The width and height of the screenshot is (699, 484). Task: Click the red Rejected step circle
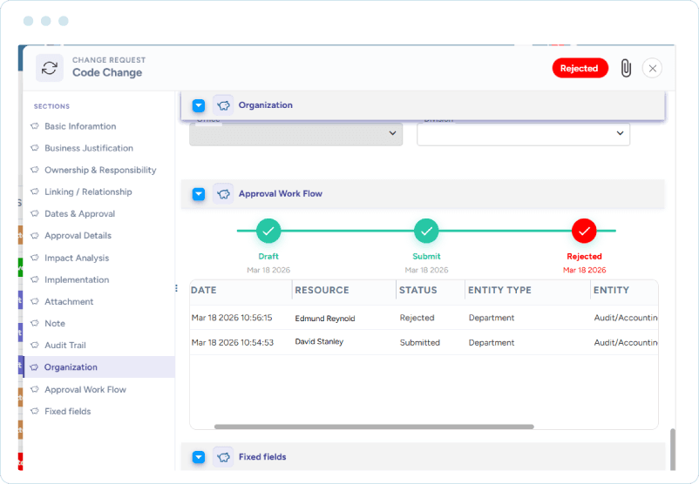coord(584,231)
